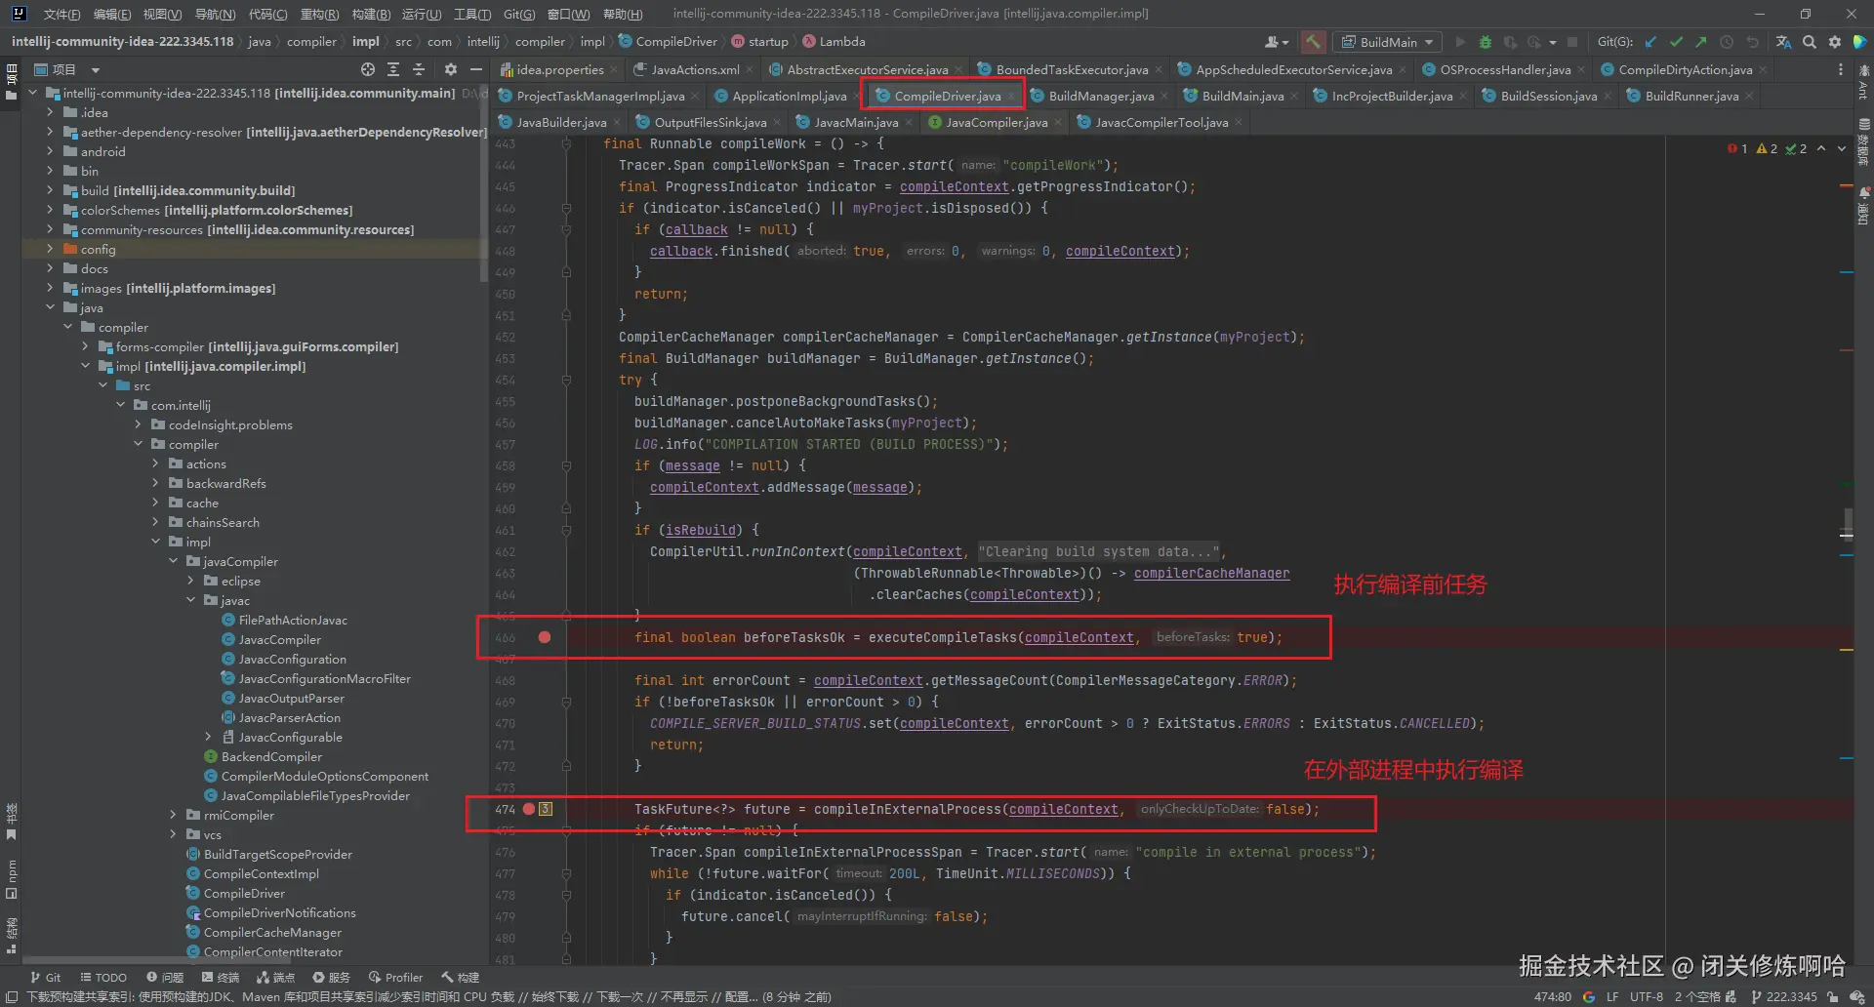This screenshot has width=1874, height=1007.
Task: Click the UTF-8 encoding widget
Action: pyautogui.click(x=1646, y=996)
